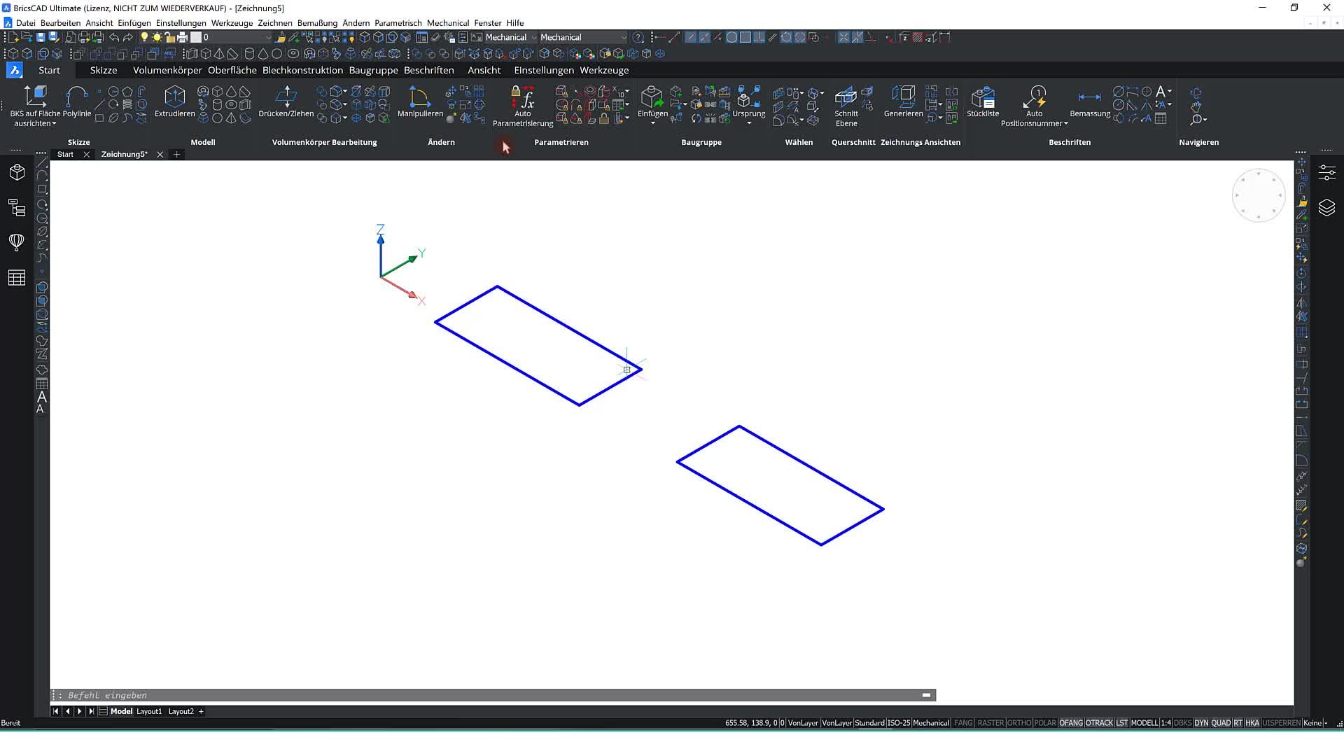Click the Auto Parametrisierung icon

click(x=522, y=97)
